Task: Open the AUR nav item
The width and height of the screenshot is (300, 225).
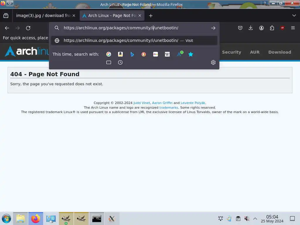Action: coord(255,52)
